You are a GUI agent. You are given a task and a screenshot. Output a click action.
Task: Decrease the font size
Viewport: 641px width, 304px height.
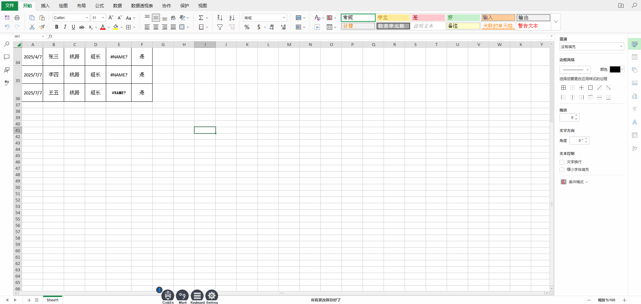pos(120,18)
